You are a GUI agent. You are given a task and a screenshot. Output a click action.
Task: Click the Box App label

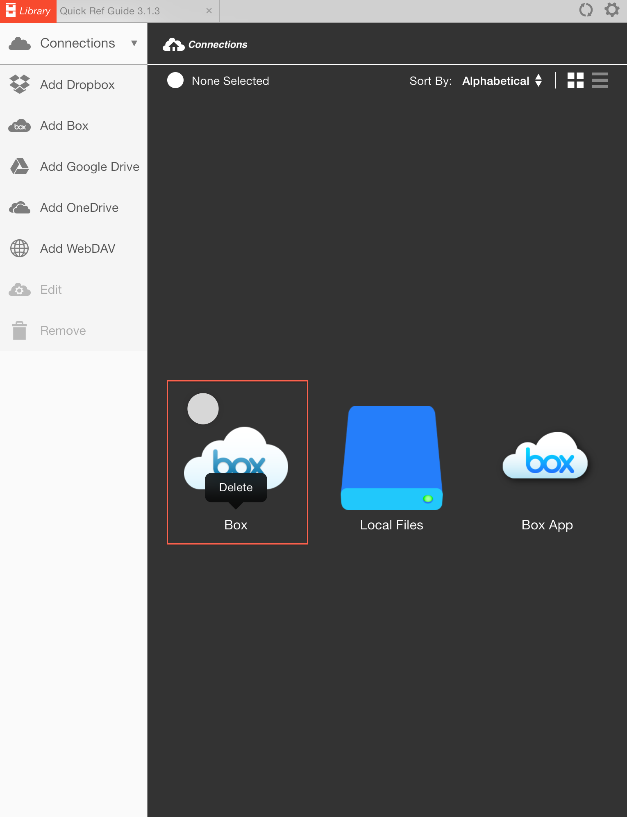click(x=547, y=525)
